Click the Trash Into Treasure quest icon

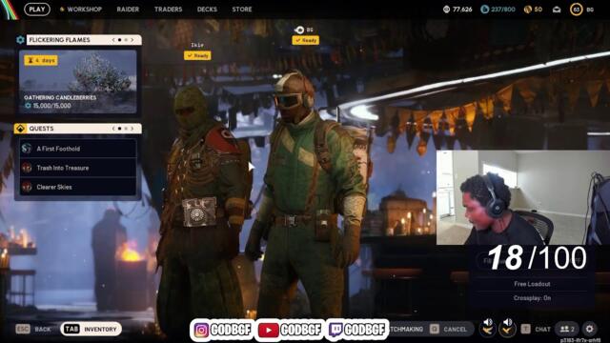(27, 168)
